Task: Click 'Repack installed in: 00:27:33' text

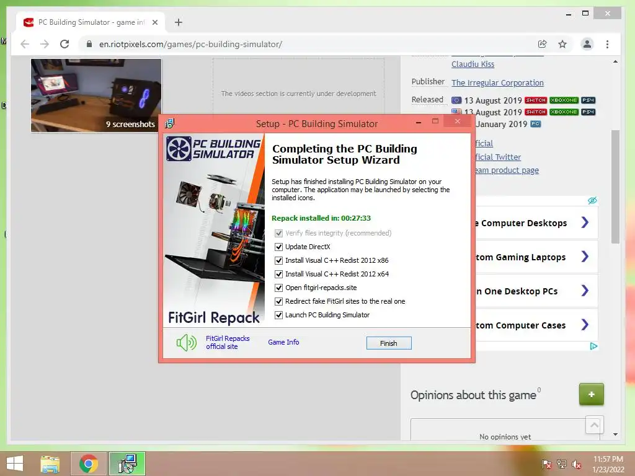Action: point(321,218)
